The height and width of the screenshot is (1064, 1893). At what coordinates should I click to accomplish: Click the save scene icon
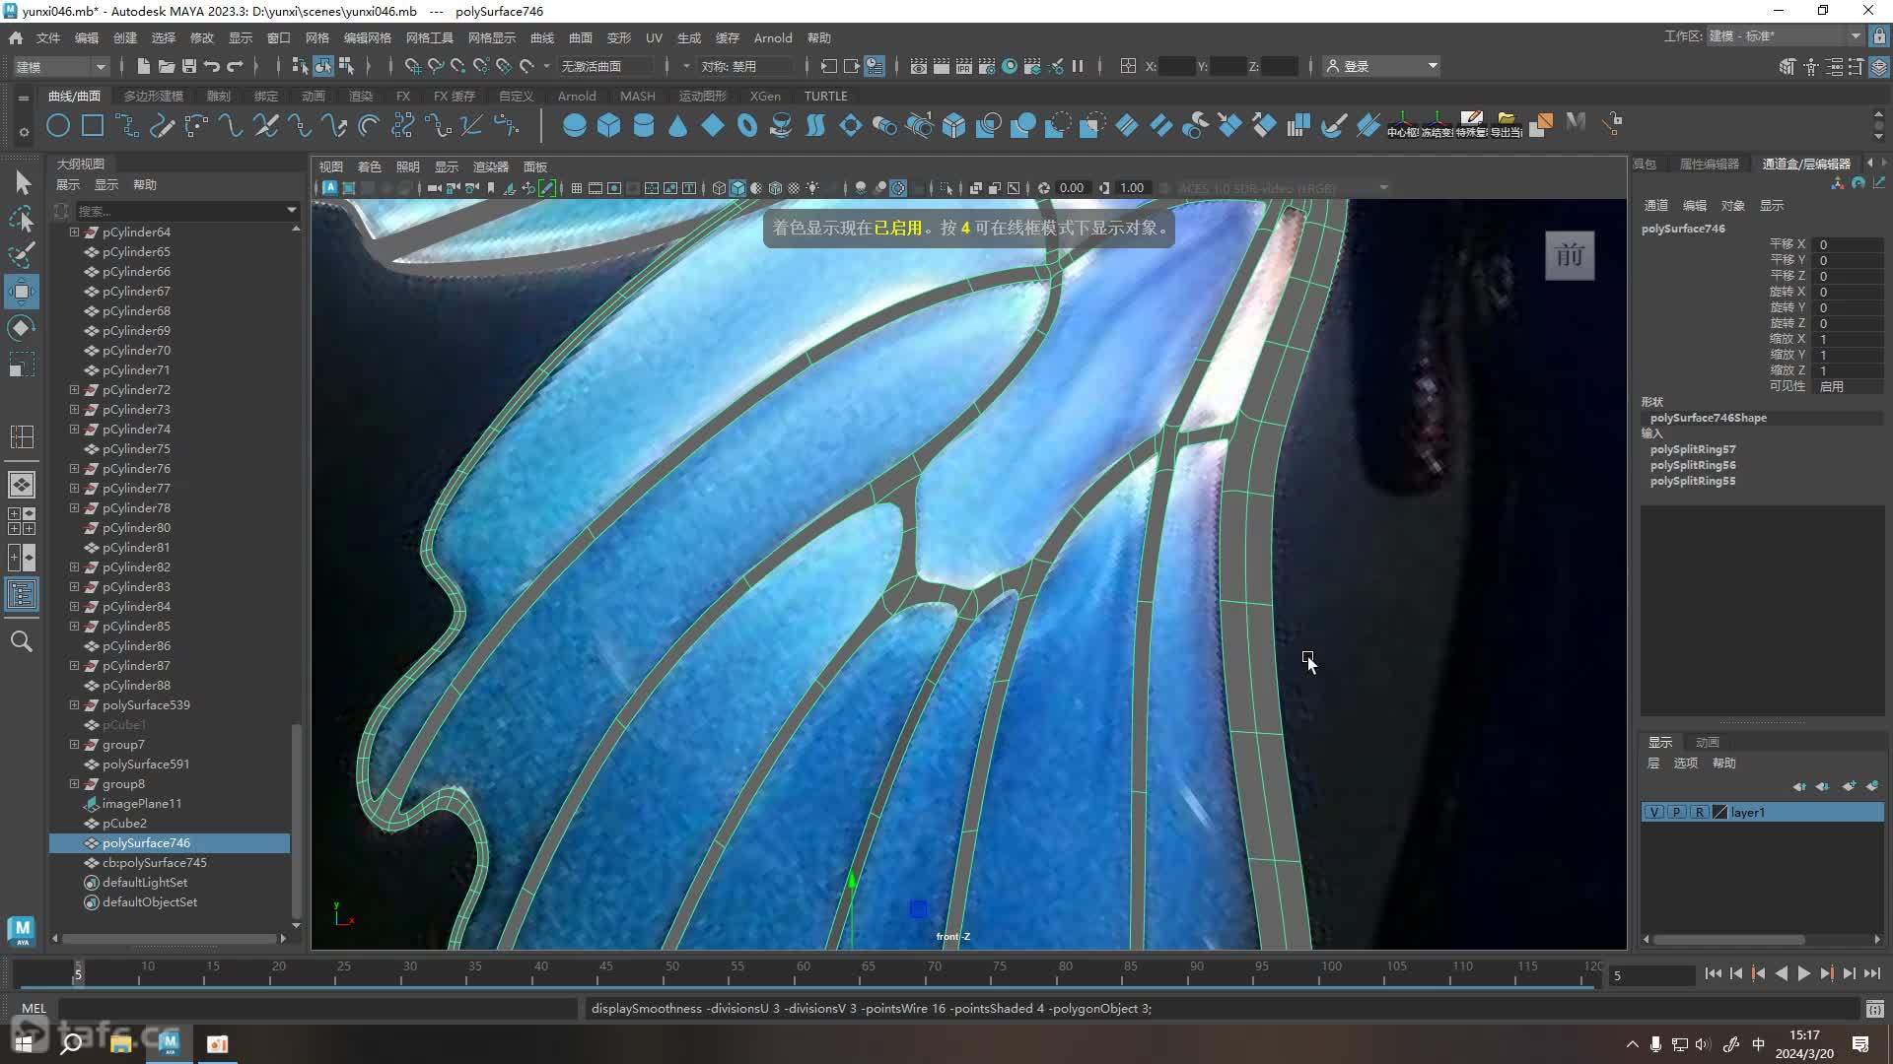pos(188,66)
